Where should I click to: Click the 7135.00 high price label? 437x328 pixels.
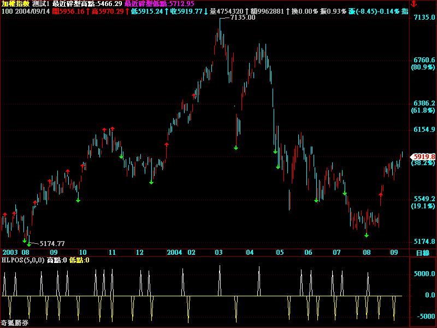coord(243,17)
